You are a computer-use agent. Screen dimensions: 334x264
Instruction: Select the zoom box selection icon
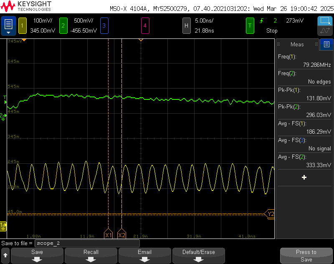325,21
